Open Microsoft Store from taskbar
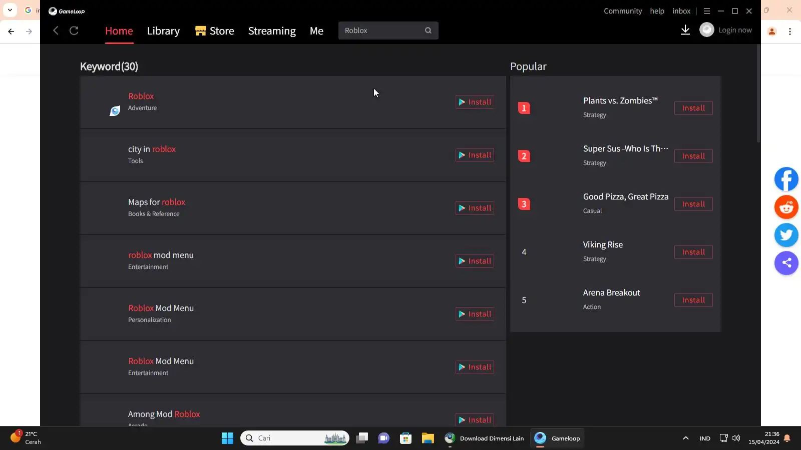Viewport: 801px width, 450px height. pyautogui.click(x=406, y=438)
